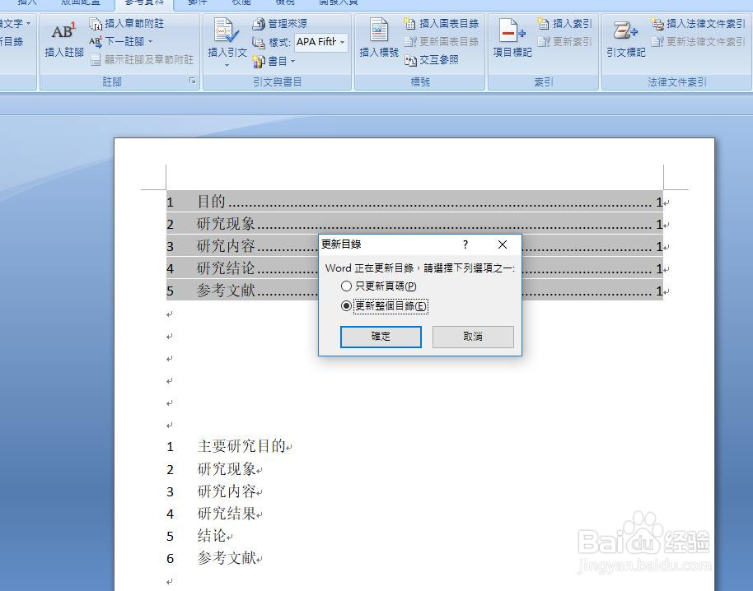Open 插入引文 dropdown arrow
Viewport: 753px width, 591px height.
click(x=227, y=65)
